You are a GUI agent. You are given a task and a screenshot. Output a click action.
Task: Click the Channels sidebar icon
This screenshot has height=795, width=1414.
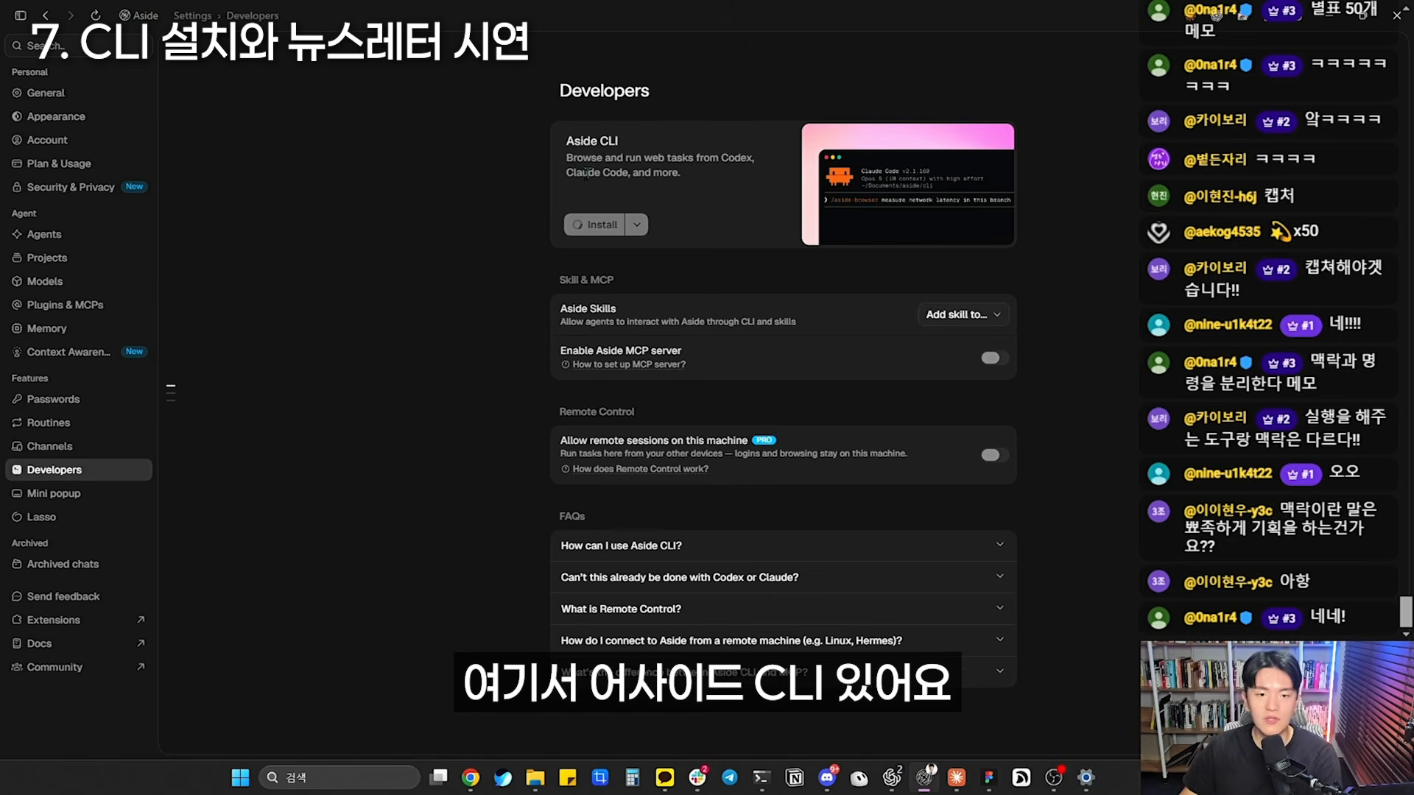(x=17, y=446)
